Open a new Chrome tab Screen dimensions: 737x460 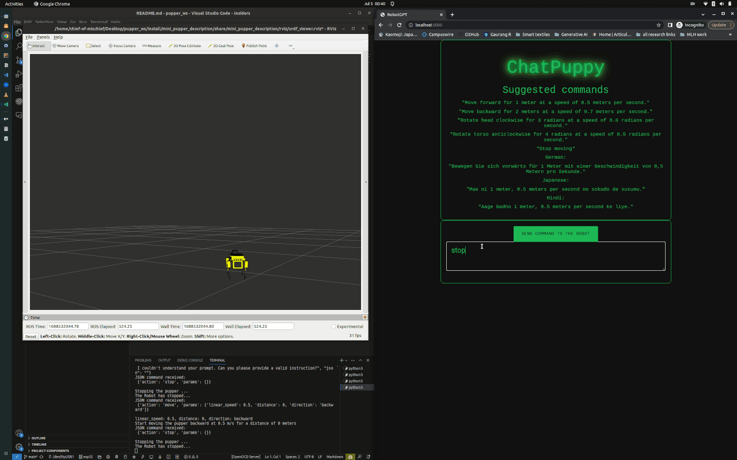coord(452,14)
